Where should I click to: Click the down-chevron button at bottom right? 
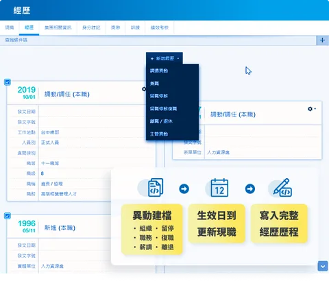click(x=323, y=267)
